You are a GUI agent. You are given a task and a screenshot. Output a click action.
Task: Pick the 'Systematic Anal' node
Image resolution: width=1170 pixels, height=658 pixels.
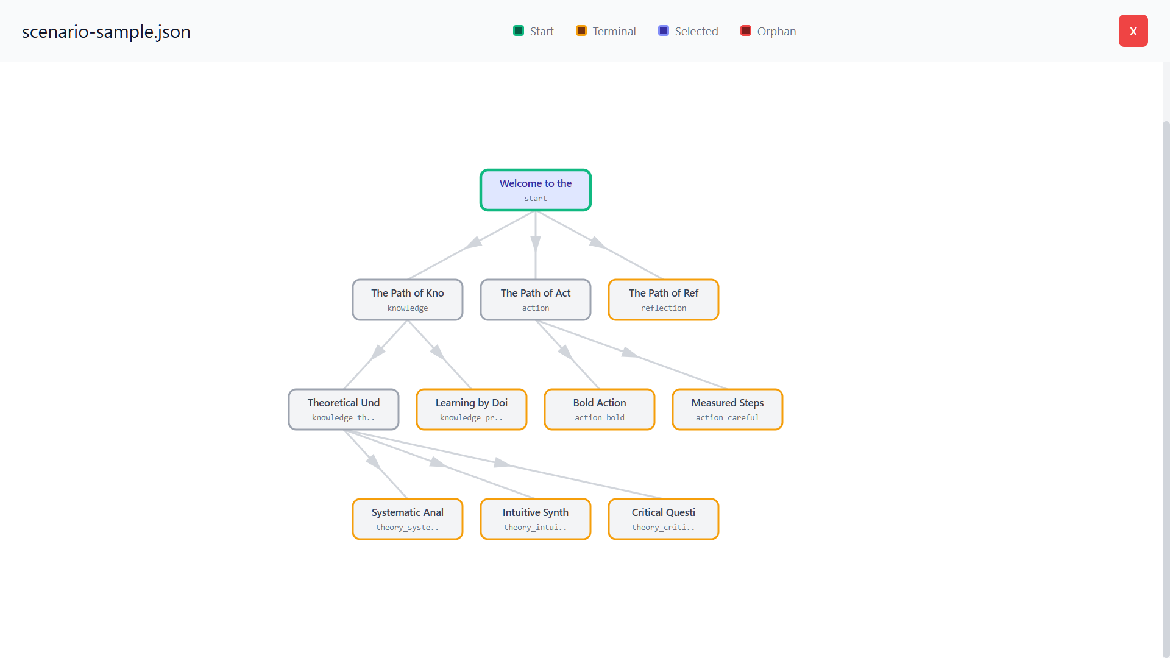pos(407,519)
